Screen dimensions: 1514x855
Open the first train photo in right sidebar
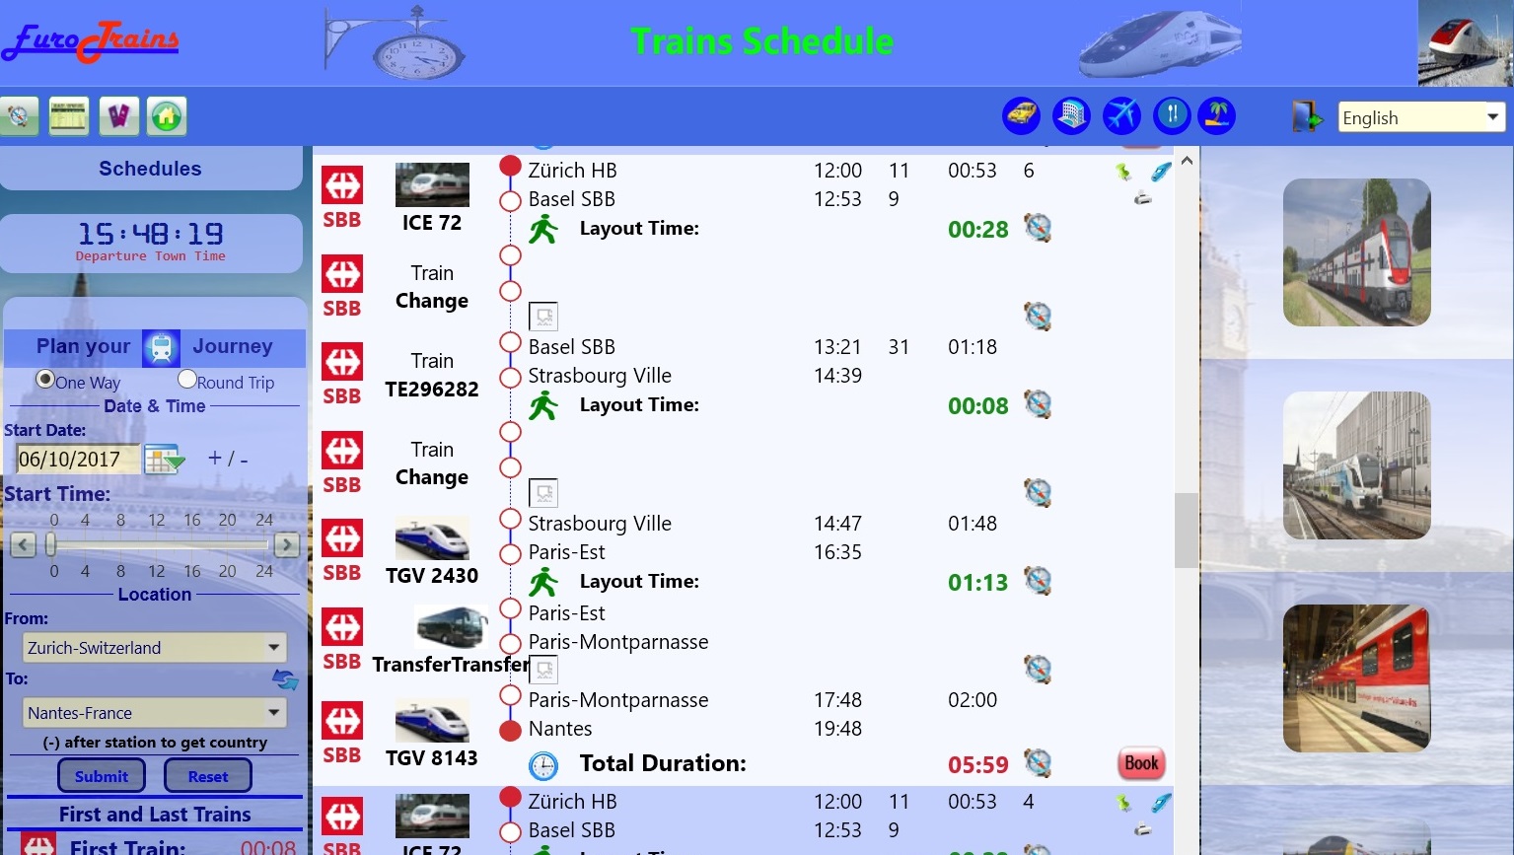point(1357,252)
